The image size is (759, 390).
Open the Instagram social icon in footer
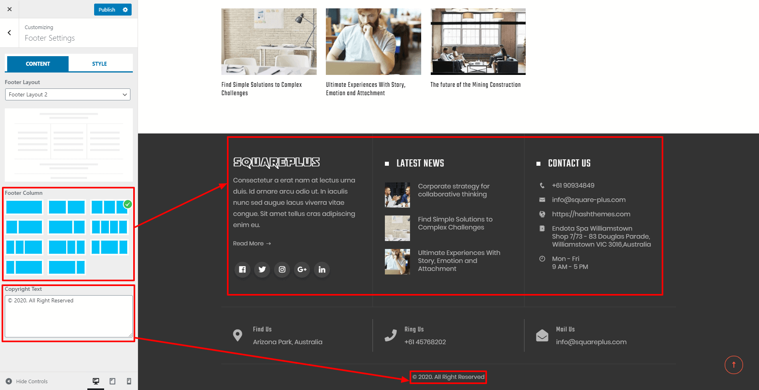click(282, 270)
